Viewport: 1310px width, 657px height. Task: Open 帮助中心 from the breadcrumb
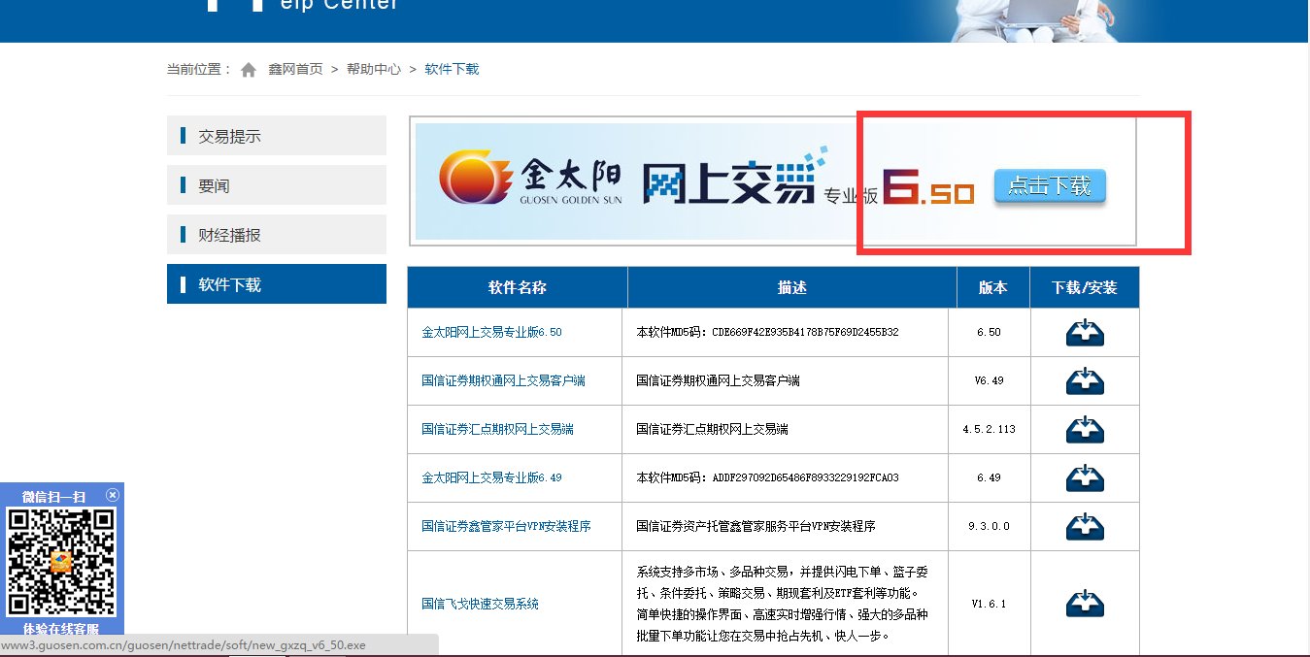(372, 69)
